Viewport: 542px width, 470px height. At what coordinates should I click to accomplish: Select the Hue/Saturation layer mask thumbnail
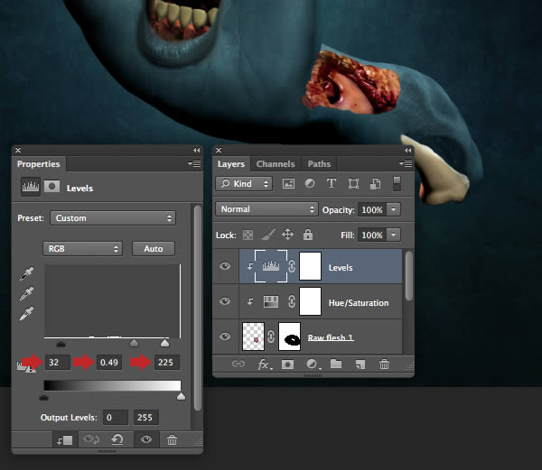coord(310,301)
